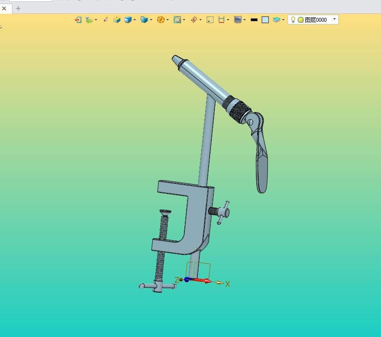Click the gray monitor display icon
The image size is (381, 337).
point(238,20)
